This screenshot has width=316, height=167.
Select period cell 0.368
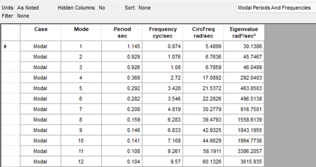pyautogui.click(x=122, y=78)
